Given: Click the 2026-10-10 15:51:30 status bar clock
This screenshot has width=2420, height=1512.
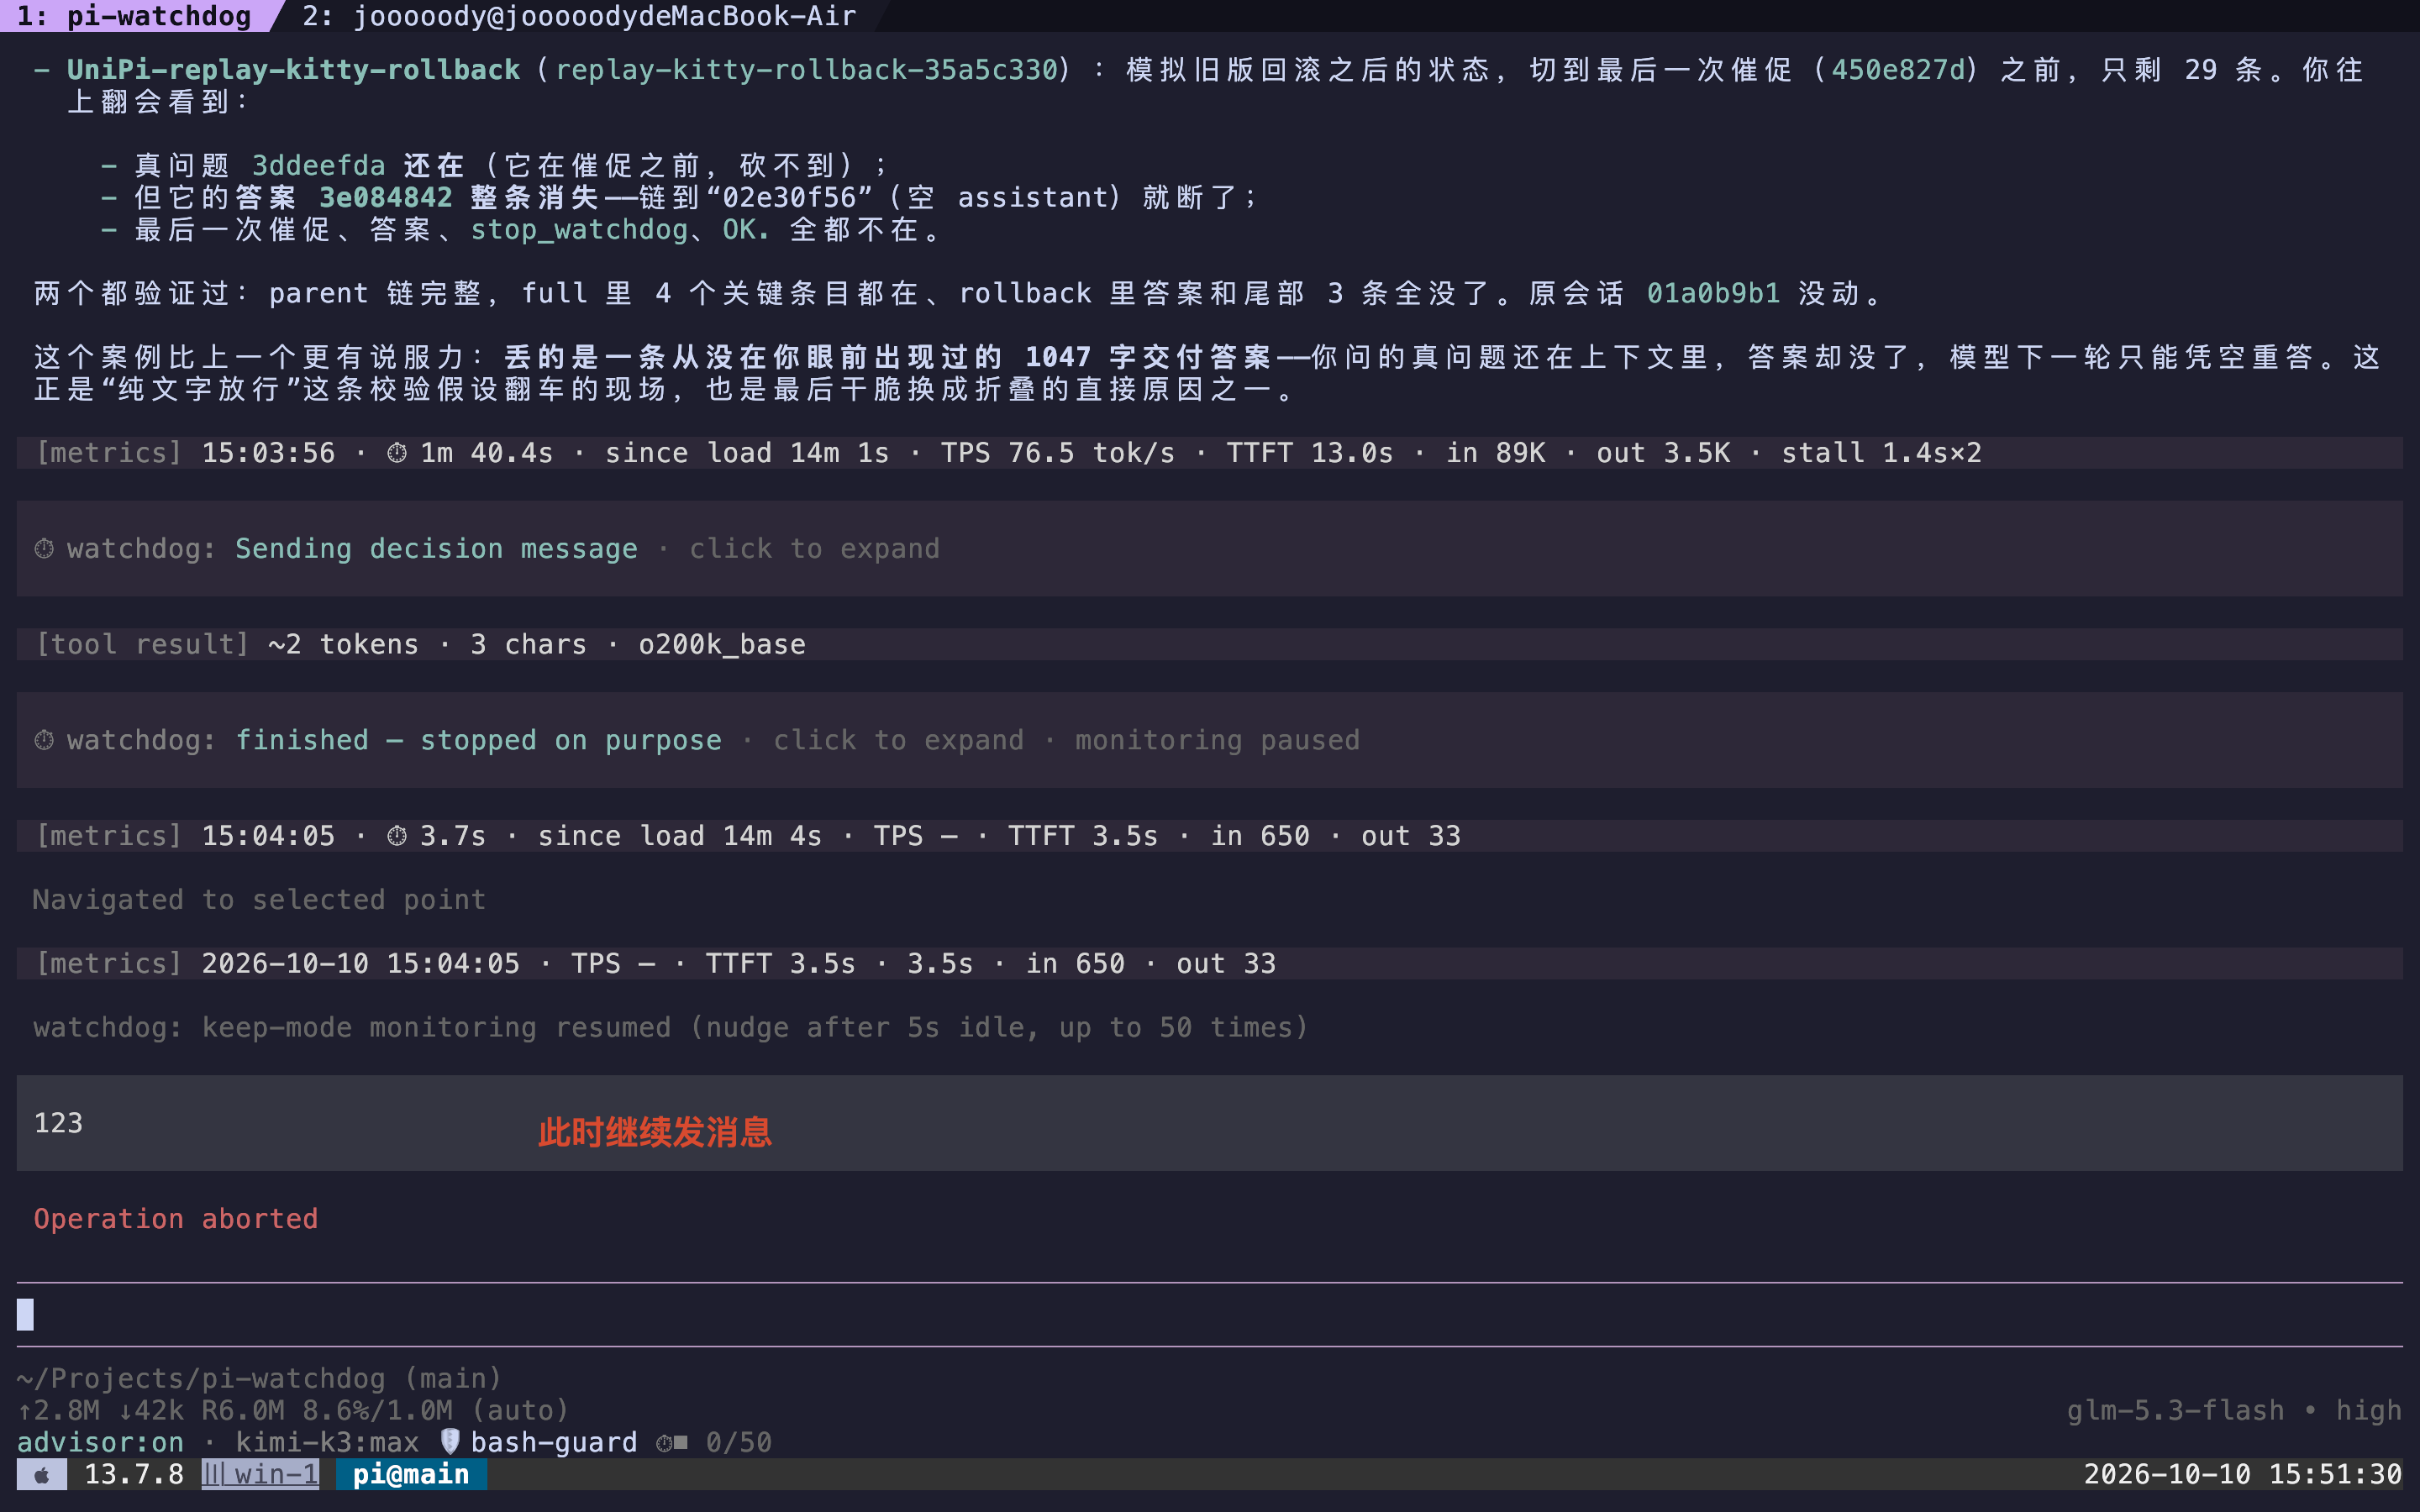Looking at the screenshot, I should pos(2242,1474).
